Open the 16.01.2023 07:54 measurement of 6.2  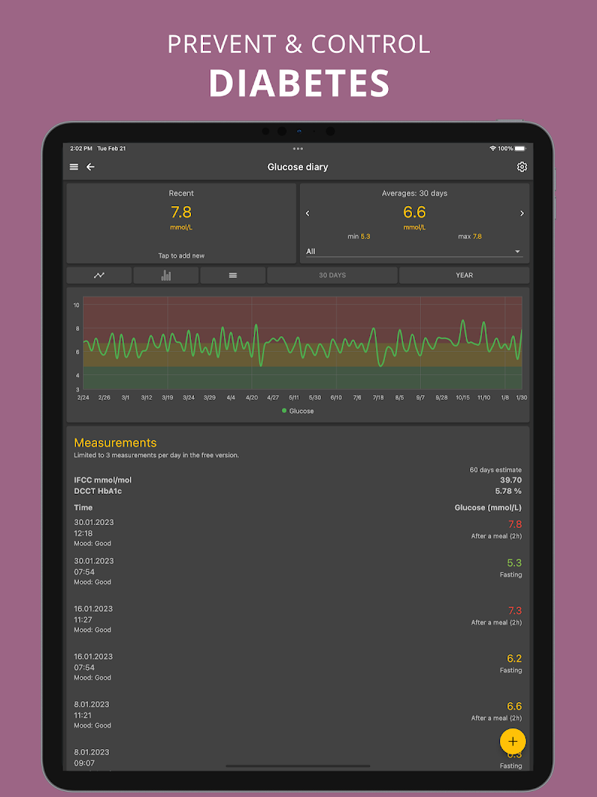[298, 667]
